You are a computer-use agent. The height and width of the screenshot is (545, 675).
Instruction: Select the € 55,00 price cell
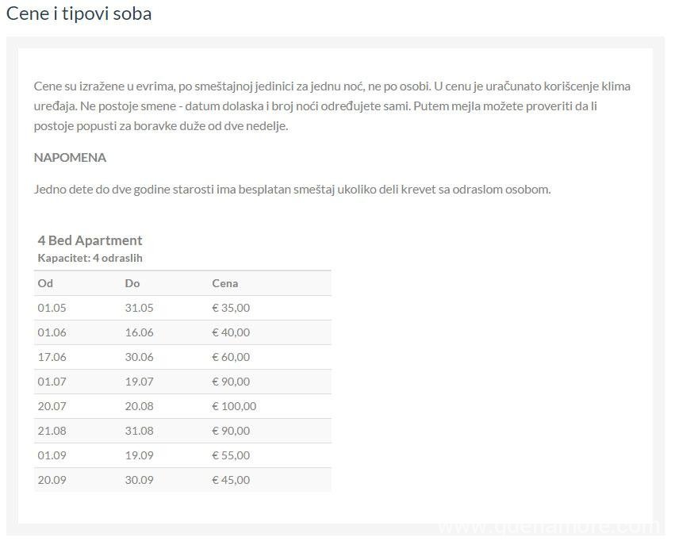[x=231, y=455]
